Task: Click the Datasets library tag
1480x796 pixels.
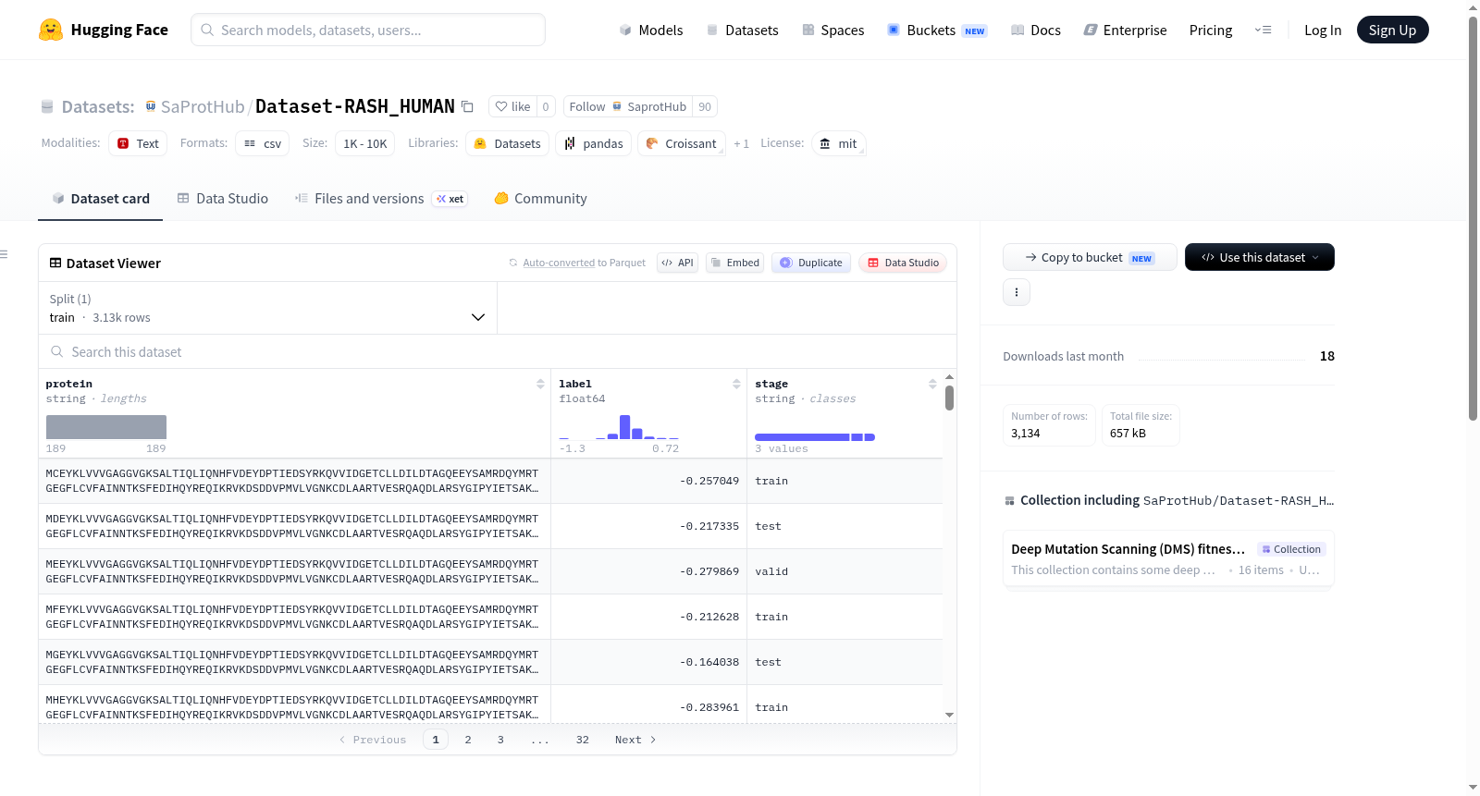Action: pyautogui.click(x=507, y=143)
